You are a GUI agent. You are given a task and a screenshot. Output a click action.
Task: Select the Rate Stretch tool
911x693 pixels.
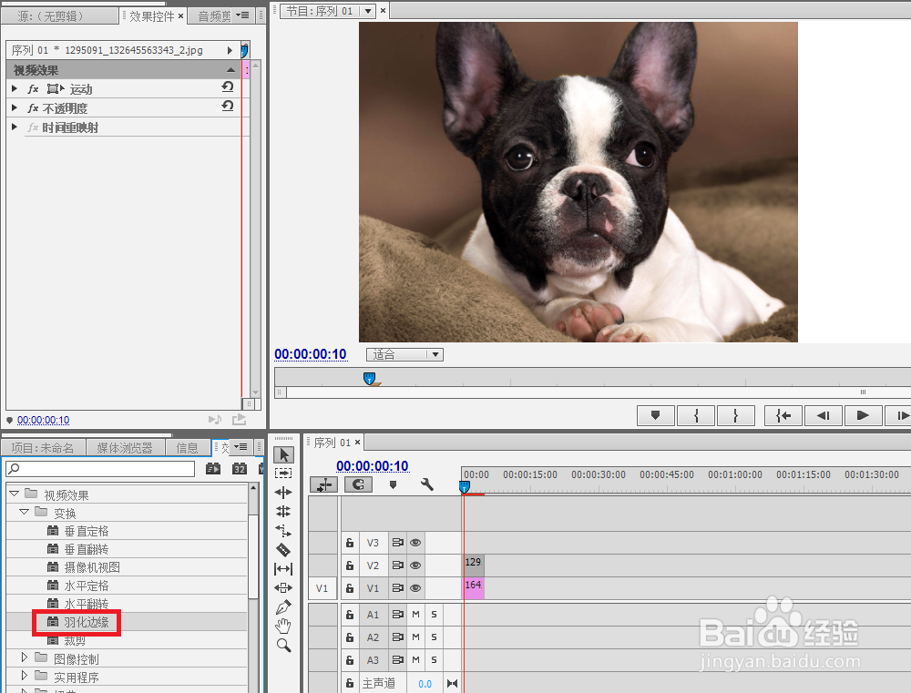click(283, 530)
